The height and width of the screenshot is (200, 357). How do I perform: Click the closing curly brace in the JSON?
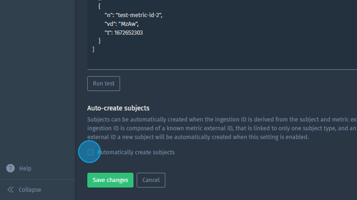pyautogui.click(x=100, y=41)
